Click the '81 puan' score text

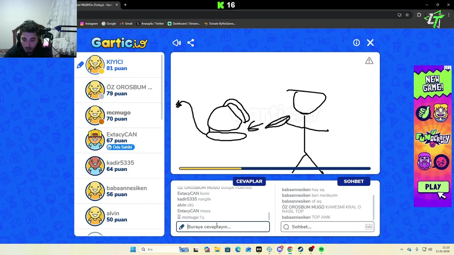tap(117, 68)
